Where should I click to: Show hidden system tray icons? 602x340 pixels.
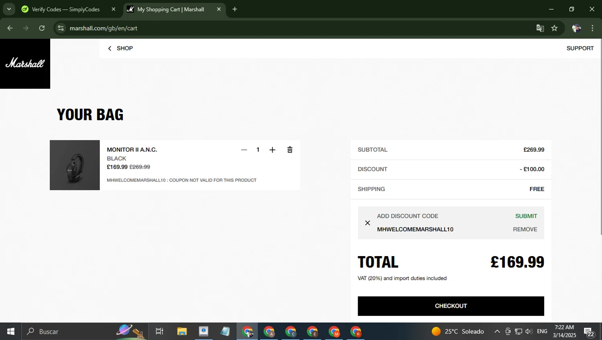point(497,332)
